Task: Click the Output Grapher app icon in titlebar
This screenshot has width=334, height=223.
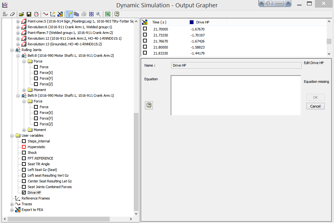Action: tap(5, 5)
